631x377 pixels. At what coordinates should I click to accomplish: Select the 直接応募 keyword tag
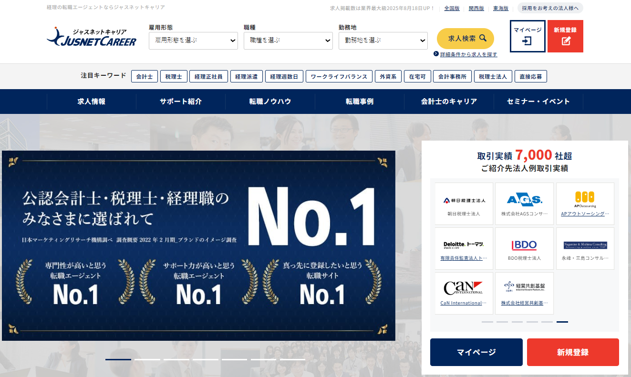click(x=531, y=76)
